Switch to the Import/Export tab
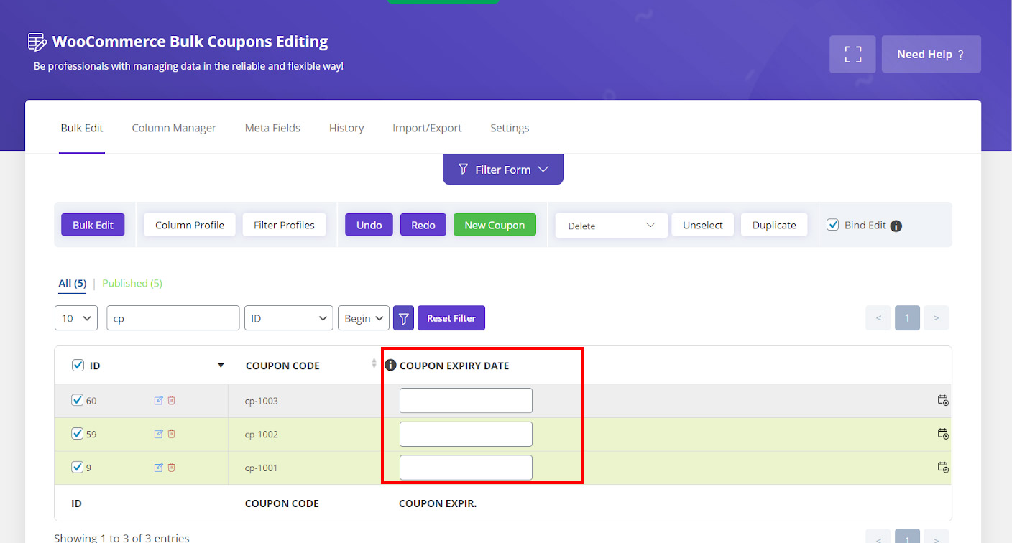This screenshot has height=543, width=1012. (427, 127)
